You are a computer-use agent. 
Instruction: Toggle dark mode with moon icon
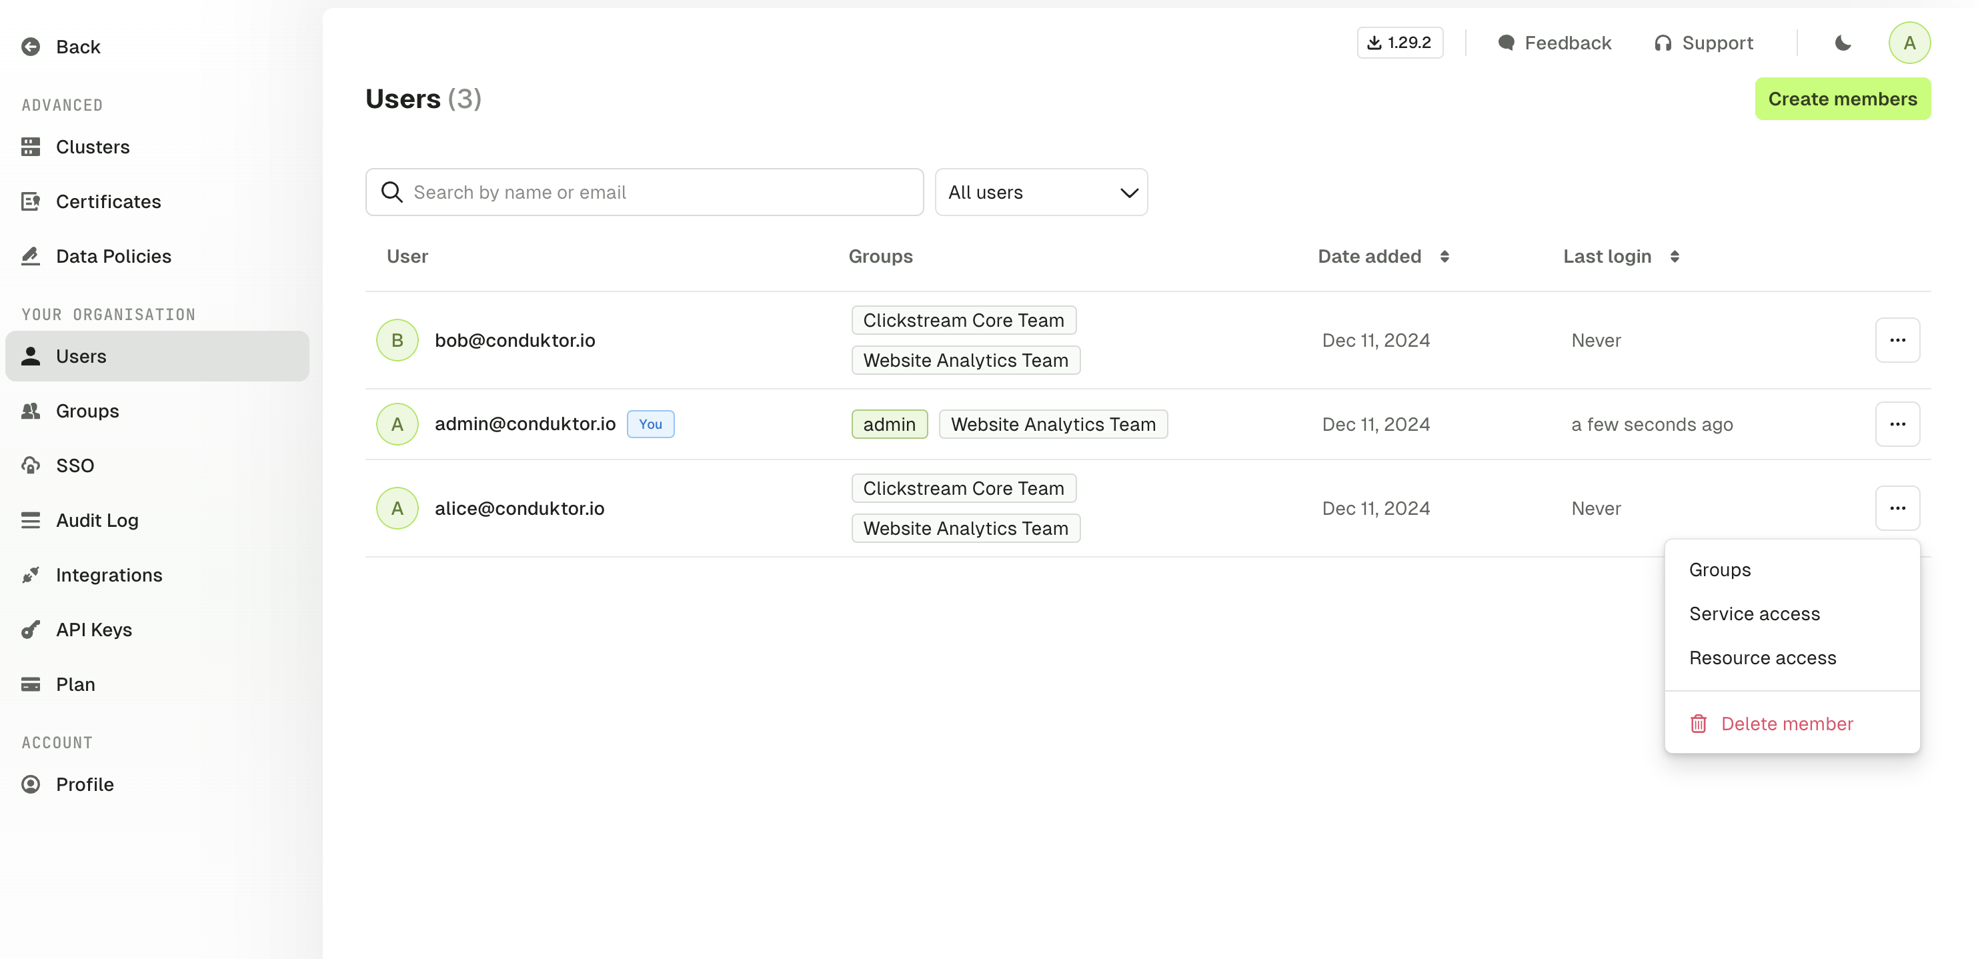click(1844, 41)
